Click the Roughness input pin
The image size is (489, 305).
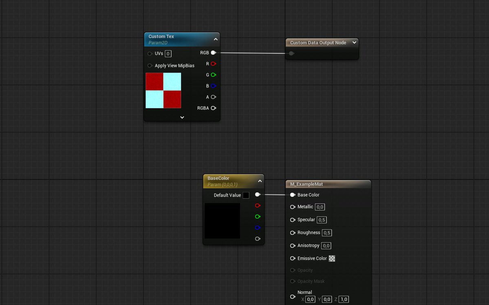(x=292, y=233)
